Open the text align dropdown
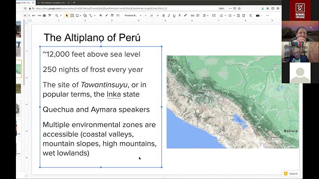 click(206, 16)
